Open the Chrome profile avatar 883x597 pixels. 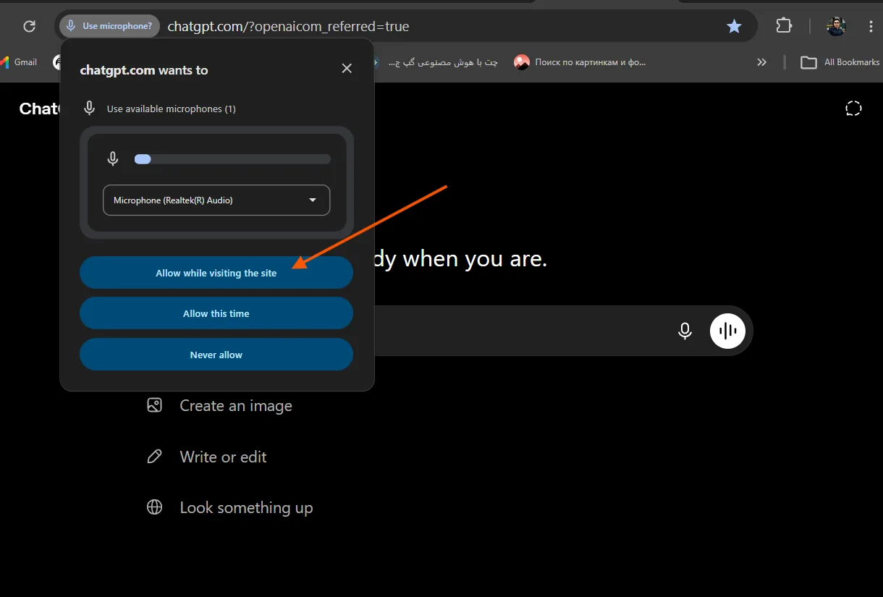pos(836,27)
